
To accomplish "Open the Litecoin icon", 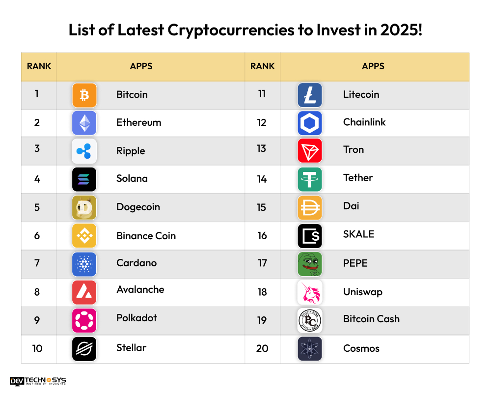I will (310, 95).
